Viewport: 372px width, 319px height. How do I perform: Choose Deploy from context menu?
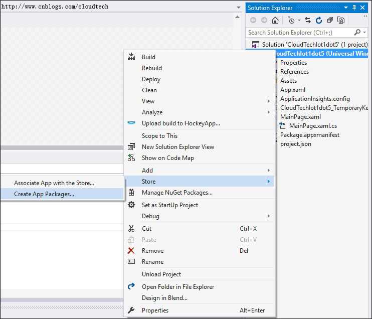(x=200, y=79)
